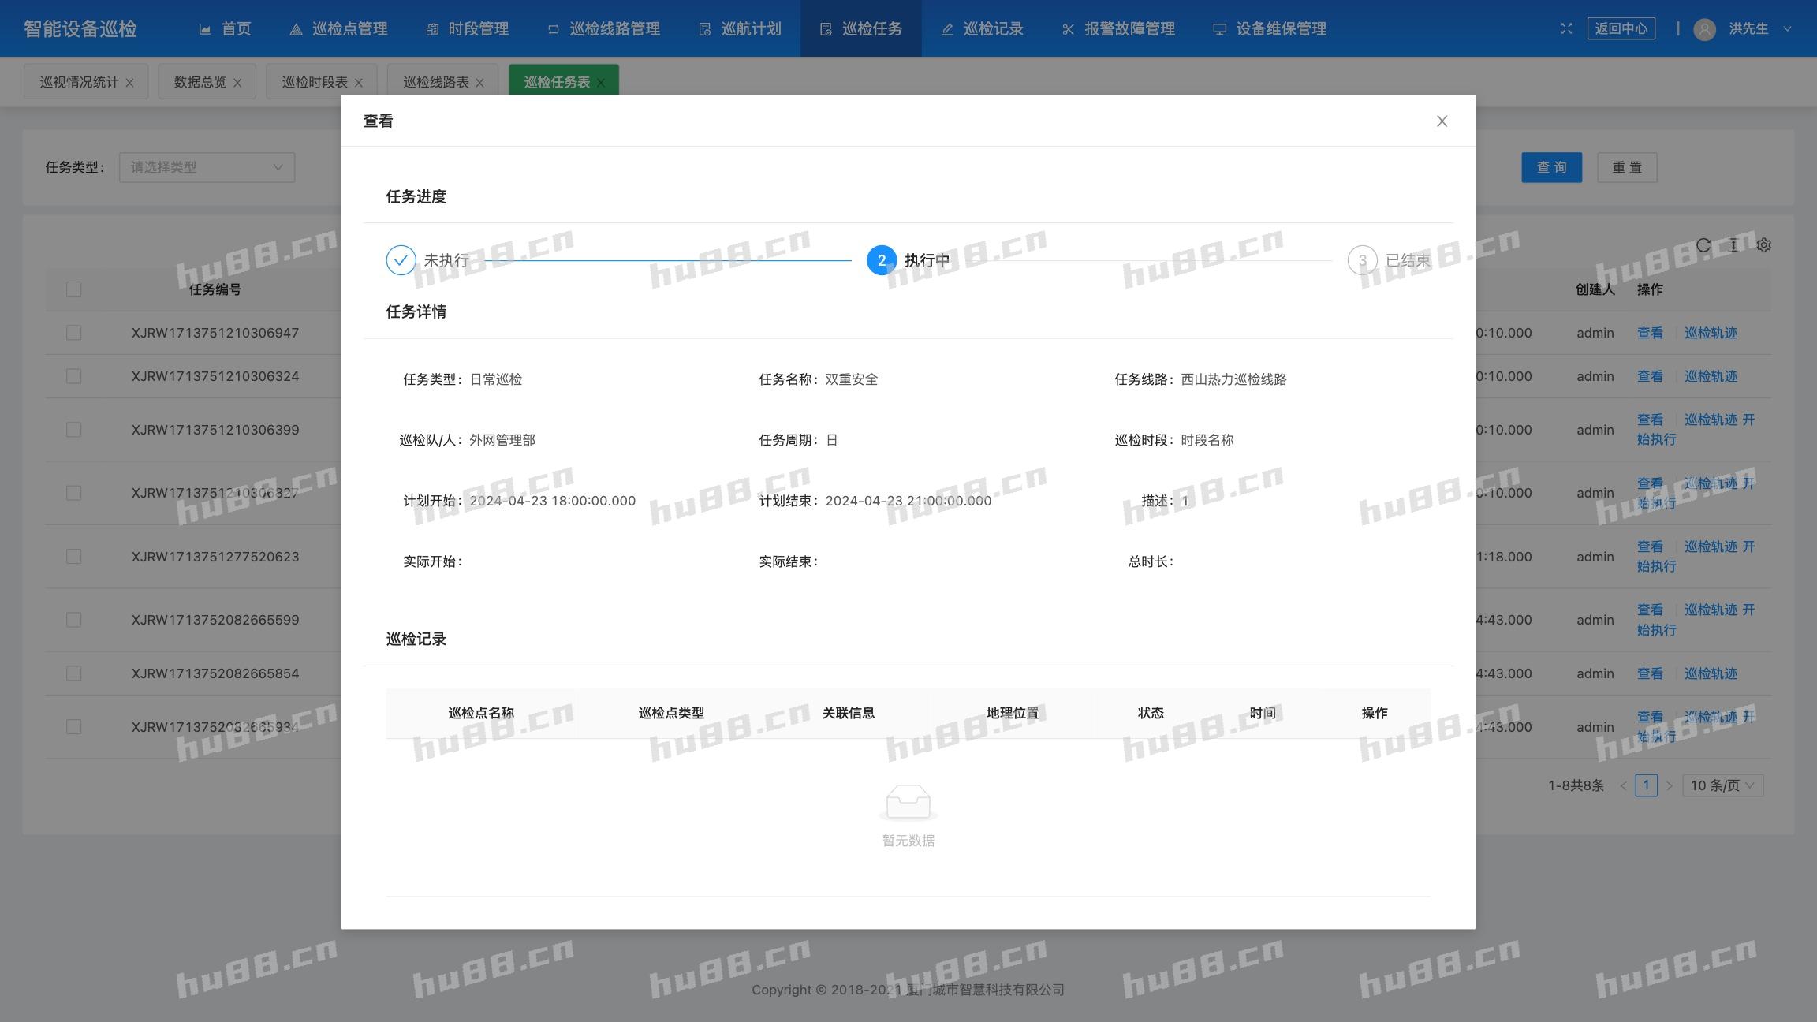Open the 任务类型 请选择类型 dropdown
The height and width of the screenshot is (1022, 1817).
pos(207,167)
